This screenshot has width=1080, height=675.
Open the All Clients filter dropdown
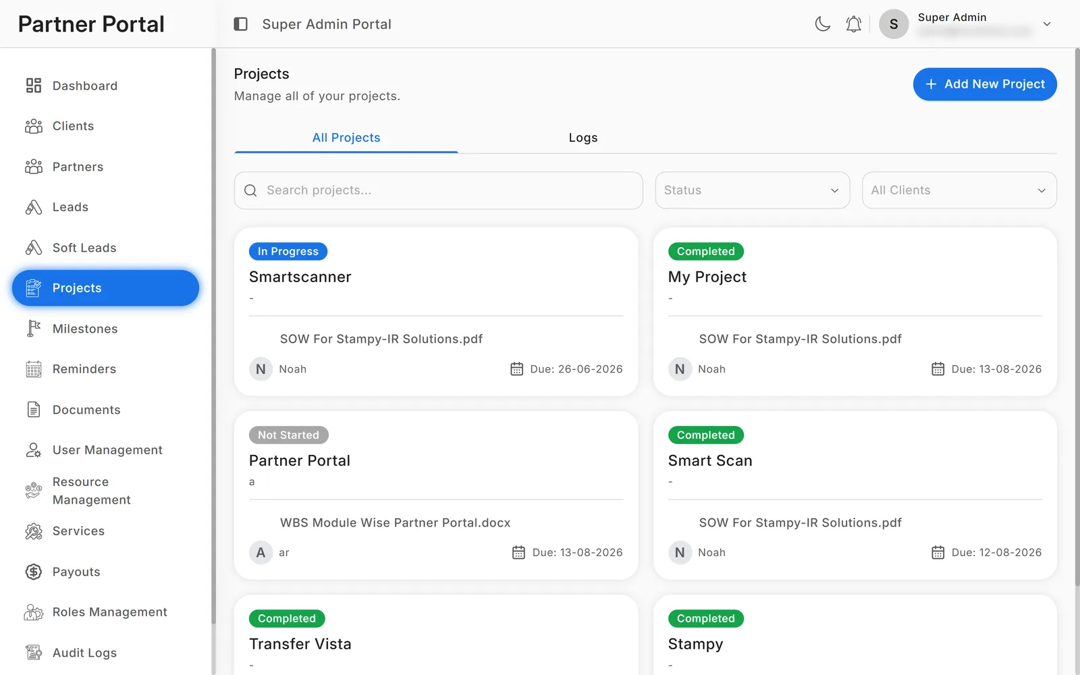tap(959, 190)
